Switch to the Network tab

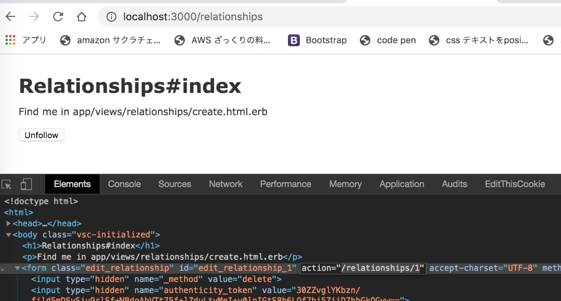226,184
